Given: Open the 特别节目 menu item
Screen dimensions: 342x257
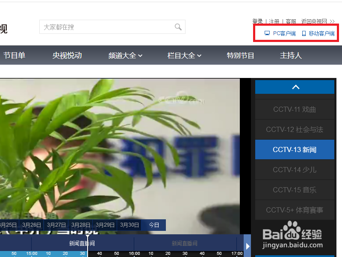Looking at the screenshot, I should click(240, 55).
